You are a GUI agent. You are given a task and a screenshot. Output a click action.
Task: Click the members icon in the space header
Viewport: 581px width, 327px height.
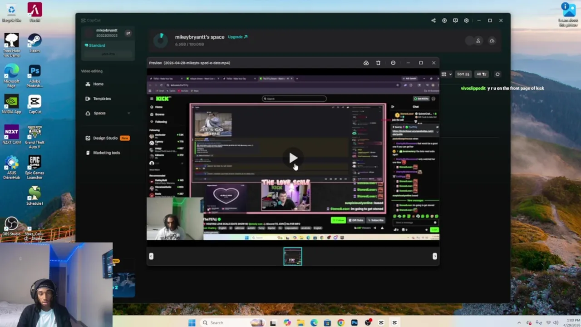478,41
